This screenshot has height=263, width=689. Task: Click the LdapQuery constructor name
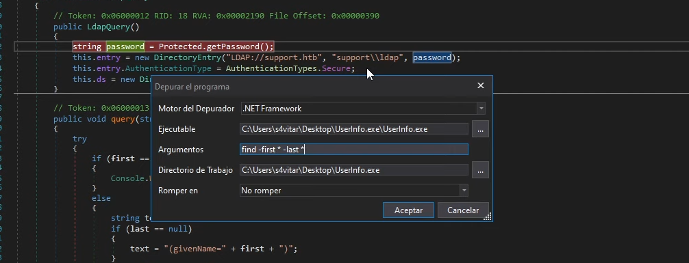[x=108, y=27]
